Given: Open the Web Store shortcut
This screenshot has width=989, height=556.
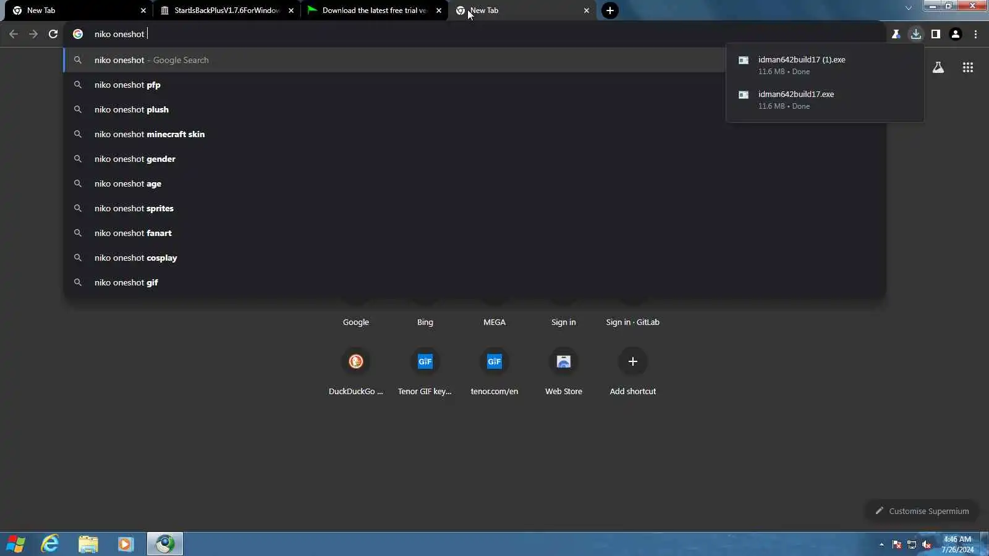Looking at the screenshot, I should 564,371.
